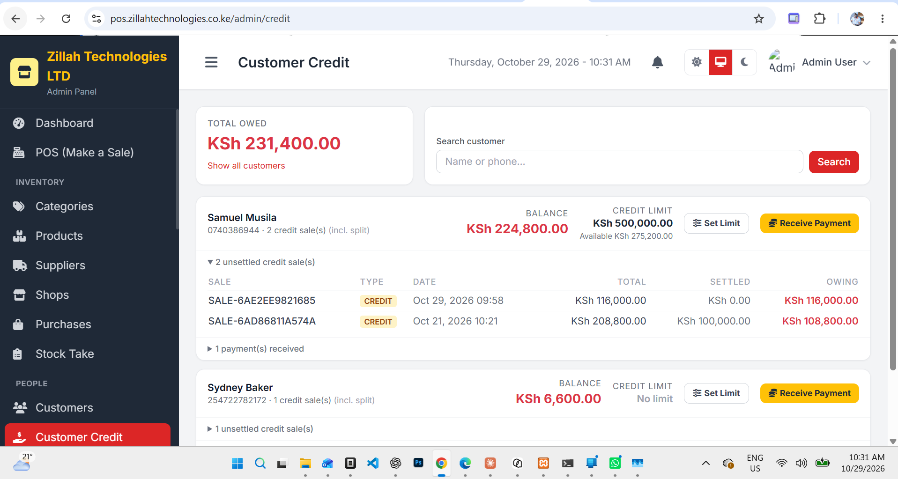Viewport: 898px width, 479px height.
Task: Expand 1 payment(s) received section
Action: click(x=256, y=349)
